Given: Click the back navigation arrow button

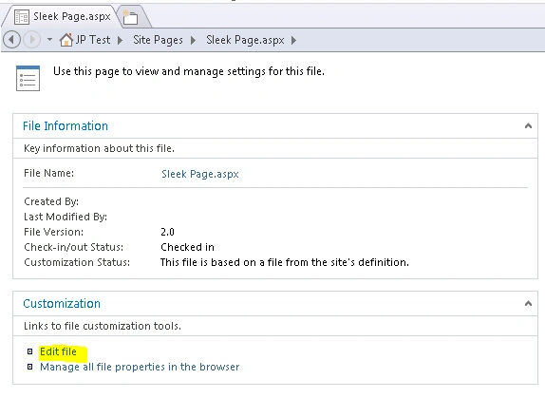Looking at the screenshot, I should [12, 40].
